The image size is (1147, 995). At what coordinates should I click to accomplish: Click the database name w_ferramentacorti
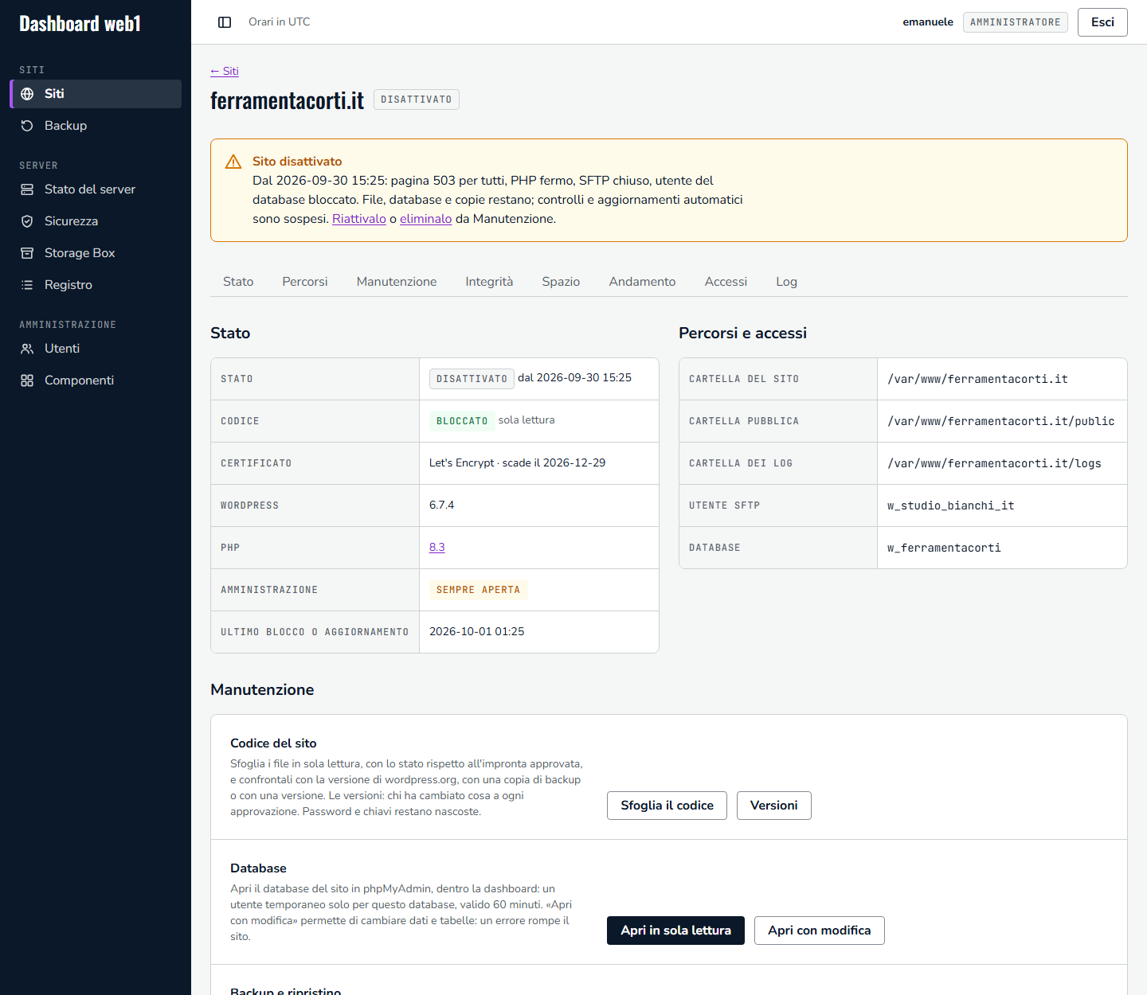[944, 548]
